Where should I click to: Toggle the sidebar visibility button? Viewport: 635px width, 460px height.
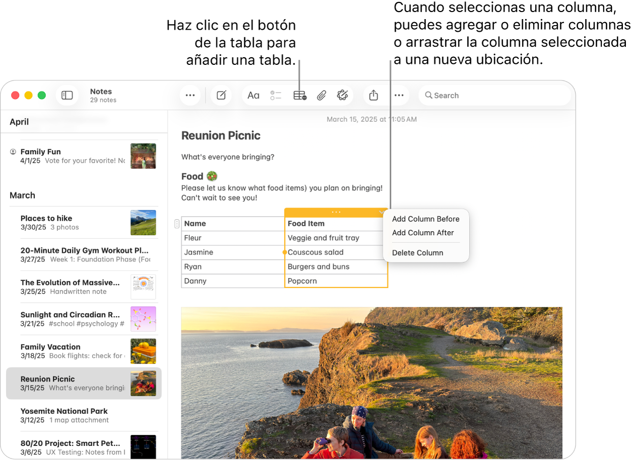click(x=67, y=95)
